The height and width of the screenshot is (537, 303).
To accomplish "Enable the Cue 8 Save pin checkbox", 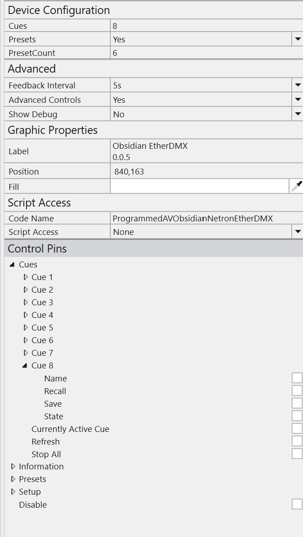I will click(297, 403).
